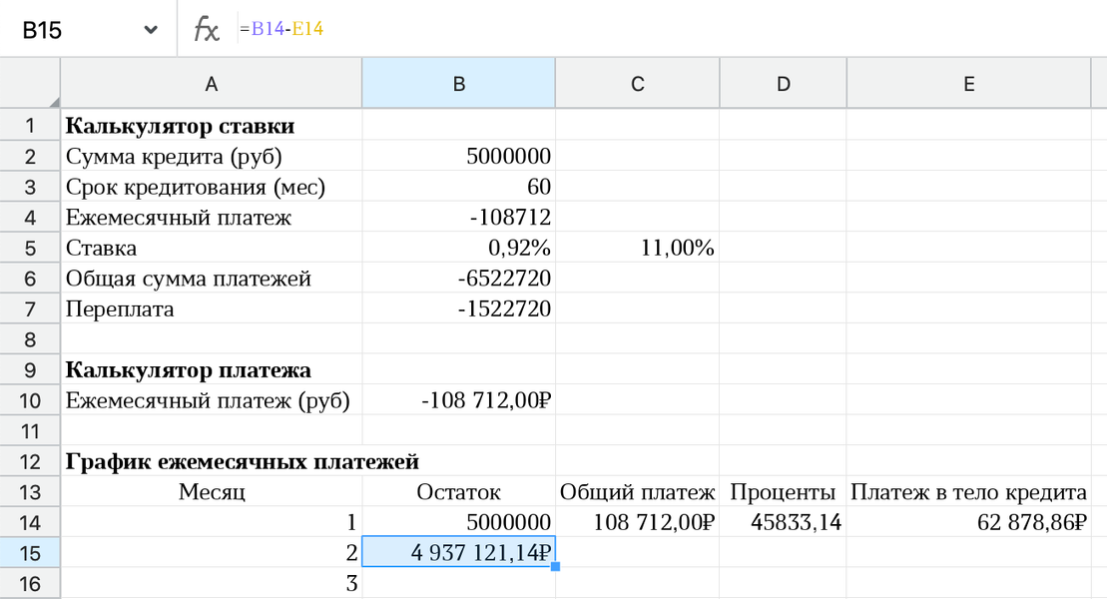This screenshot has width=1107, height=599.
Task: Click the select-all corner triangle
Action: pos(54,103)
